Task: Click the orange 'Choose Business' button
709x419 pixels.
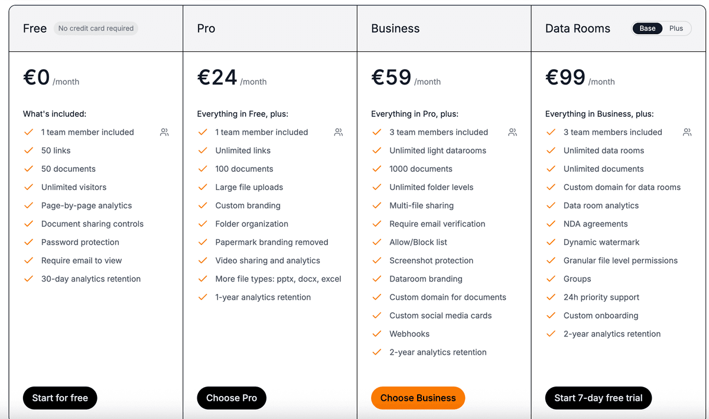Action: pyautogui.click(x=418, y=398)
